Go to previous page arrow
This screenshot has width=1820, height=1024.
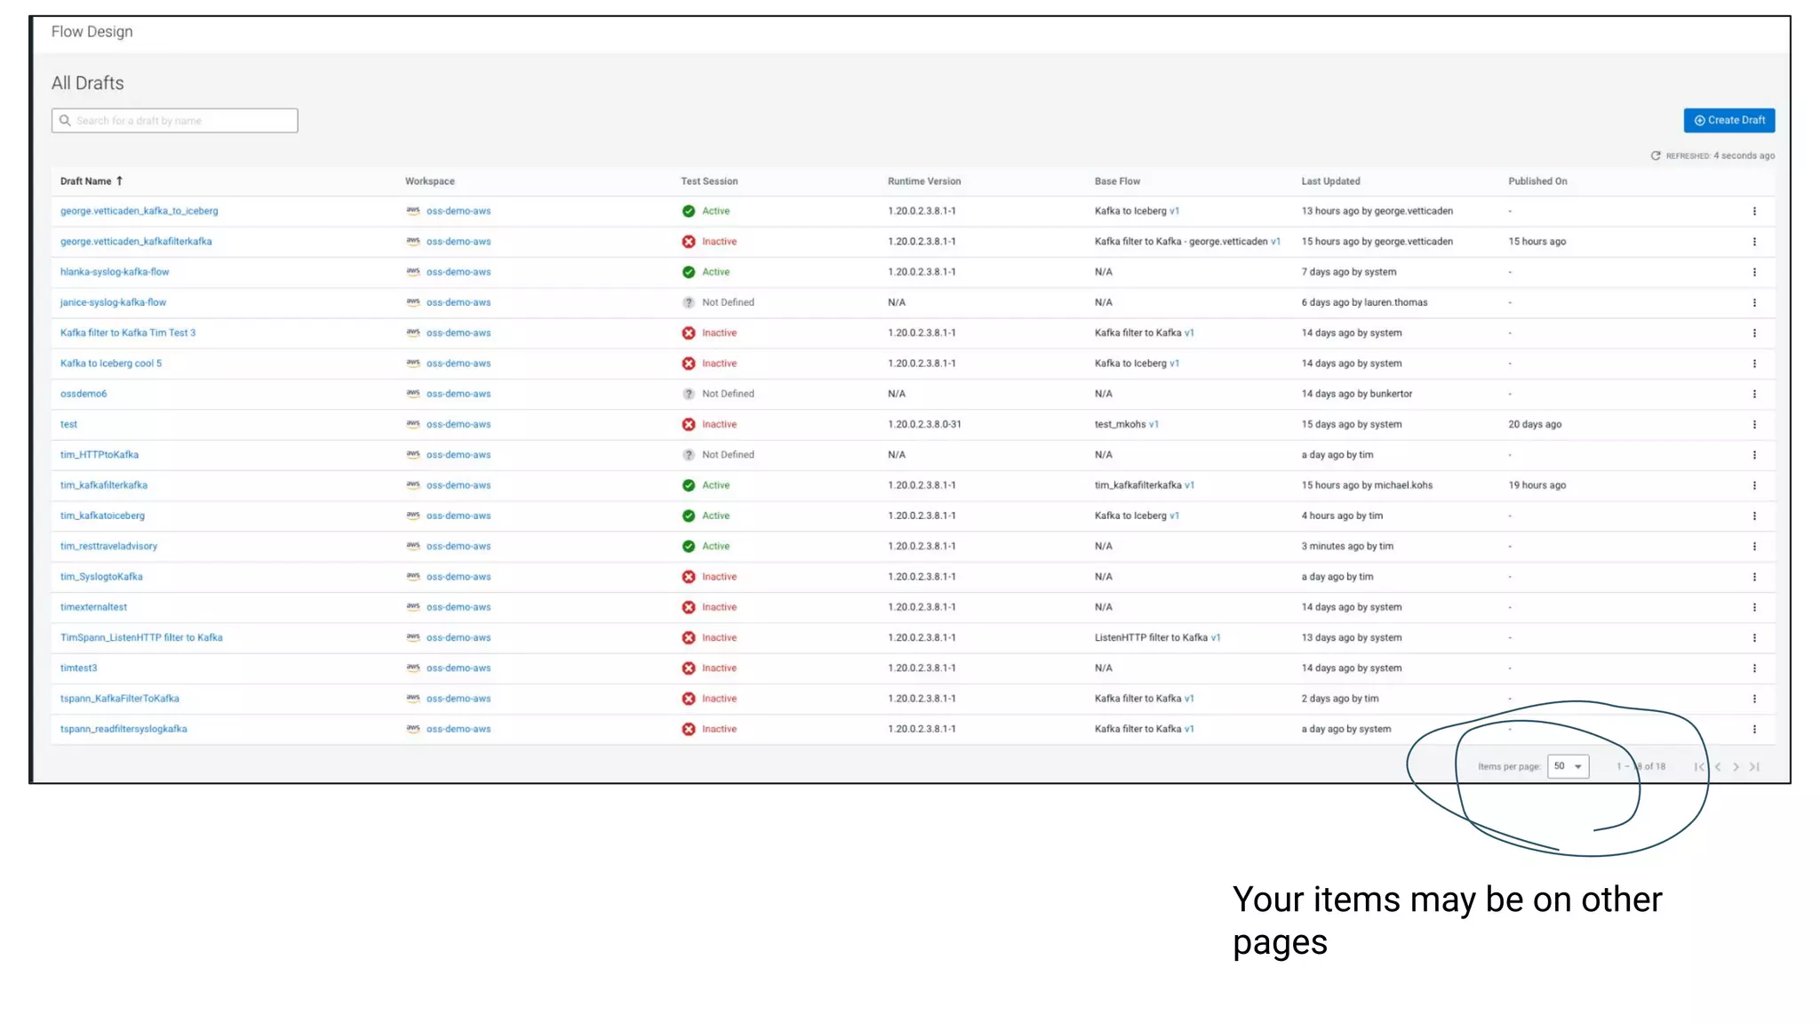(x=1718, y=766)
